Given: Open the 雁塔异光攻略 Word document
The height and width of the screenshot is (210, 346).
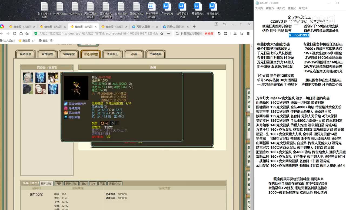Looking at the screenshot, I should (x=198, y=10).
